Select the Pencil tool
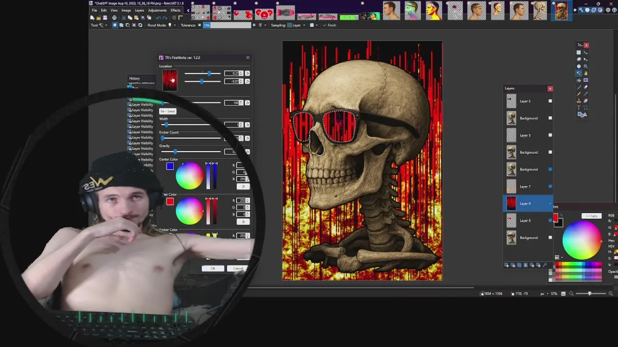The height and width of the screenshot is (347, 618). (x=579, y=94)
